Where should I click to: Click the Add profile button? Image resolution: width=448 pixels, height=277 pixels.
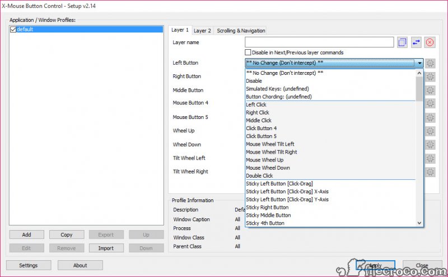26,235
